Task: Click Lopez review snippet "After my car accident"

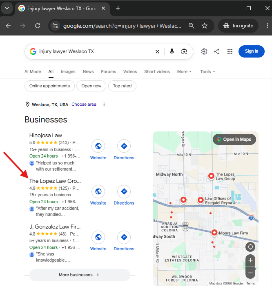Action: 57,211
